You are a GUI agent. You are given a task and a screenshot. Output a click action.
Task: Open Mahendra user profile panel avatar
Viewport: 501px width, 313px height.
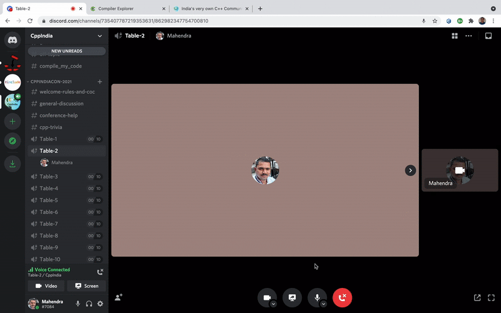tap(33, 304)
